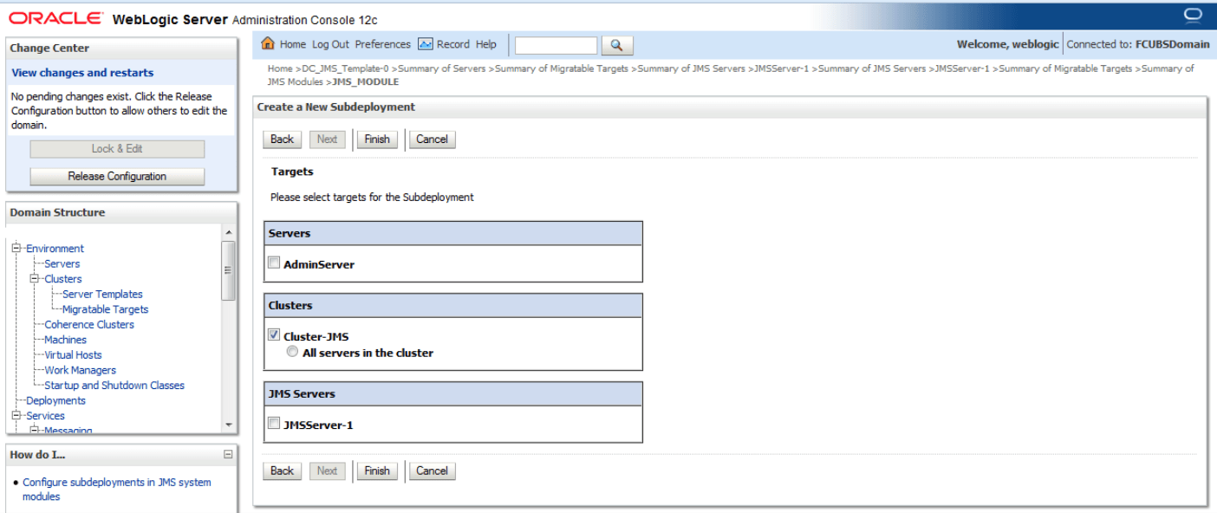Uncheck the Cluster-JMS checkbox
The height and width of the screenshot is (513, 1217).
pyautogui.click(x=274, y=334)
